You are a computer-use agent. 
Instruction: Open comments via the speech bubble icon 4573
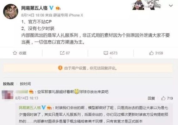[106, 53]
